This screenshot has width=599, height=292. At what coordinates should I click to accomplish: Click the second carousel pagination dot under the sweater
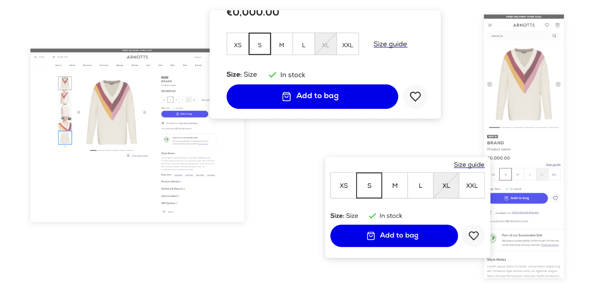click(x=100, y=150)
